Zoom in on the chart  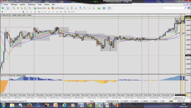click(x=81, y=8)
